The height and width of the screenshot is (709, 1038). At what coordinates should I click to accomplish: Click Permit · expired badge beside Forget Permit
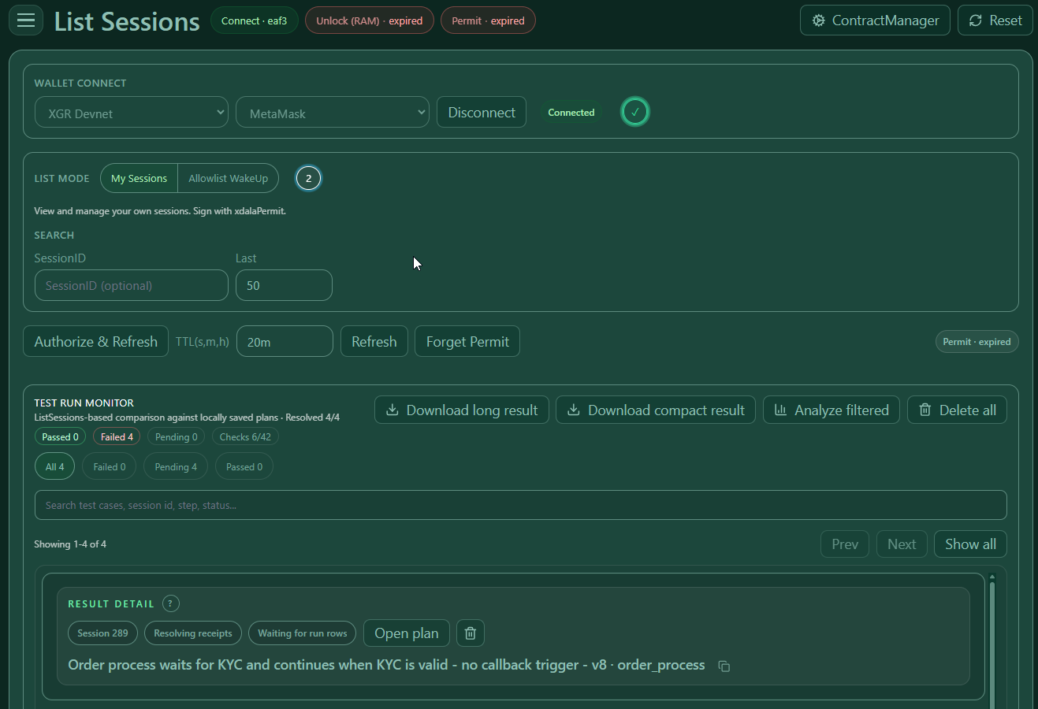(x=977, y=342)
